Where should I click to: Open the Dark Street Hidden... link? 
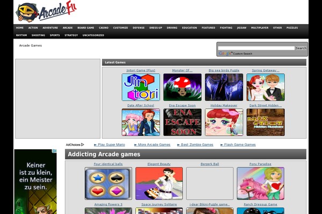coord(266,105)
